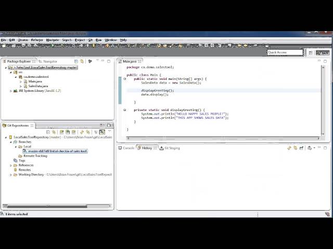Click the editor horizontal scrollbar
Image resolution: width=333 pixels, height=249 pixels.
coord(223,139)
